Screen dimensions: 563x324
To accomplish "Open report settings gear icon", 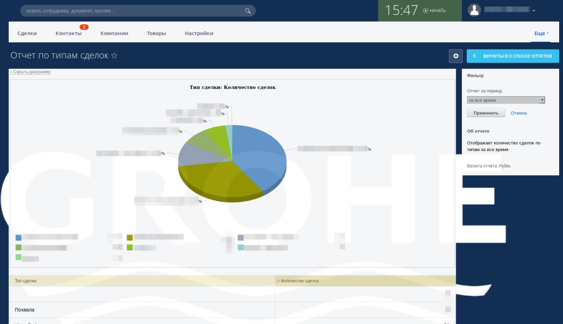I will (456, 56).
